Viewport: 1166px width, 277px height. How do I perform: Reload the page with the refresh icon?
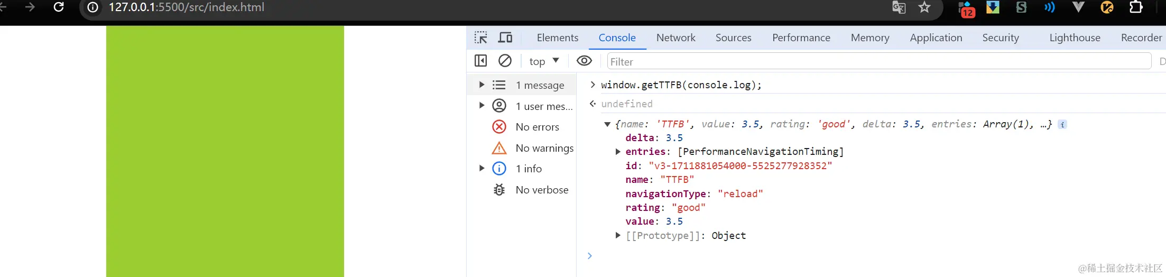[x=59, y=7]
